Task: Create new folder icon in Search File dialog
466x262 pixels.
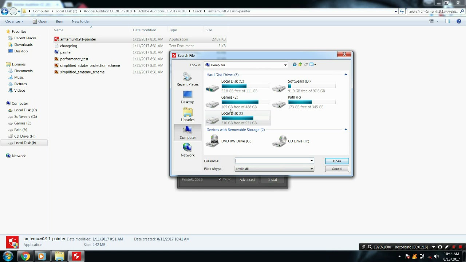Action: click(x=306, y=65)
